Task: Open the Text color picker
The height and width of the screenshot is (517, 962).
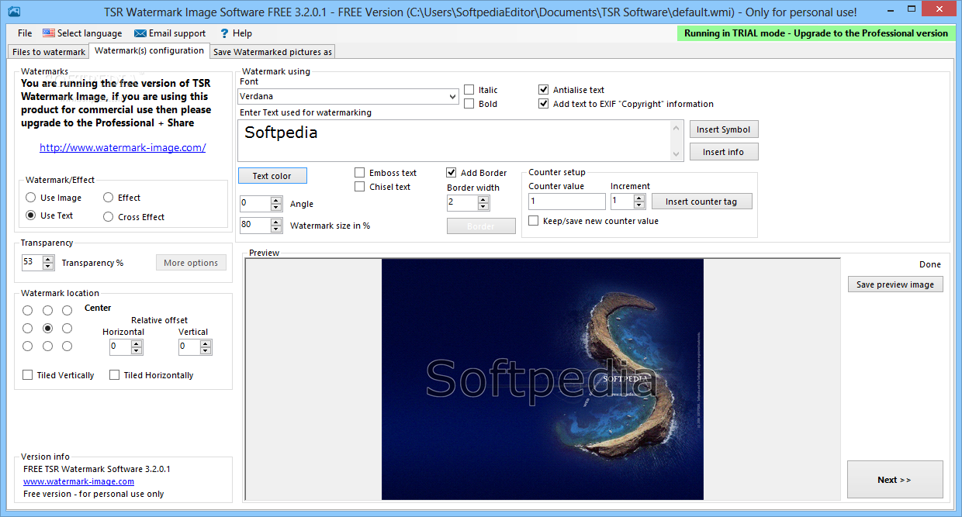Action: (272, 176)
